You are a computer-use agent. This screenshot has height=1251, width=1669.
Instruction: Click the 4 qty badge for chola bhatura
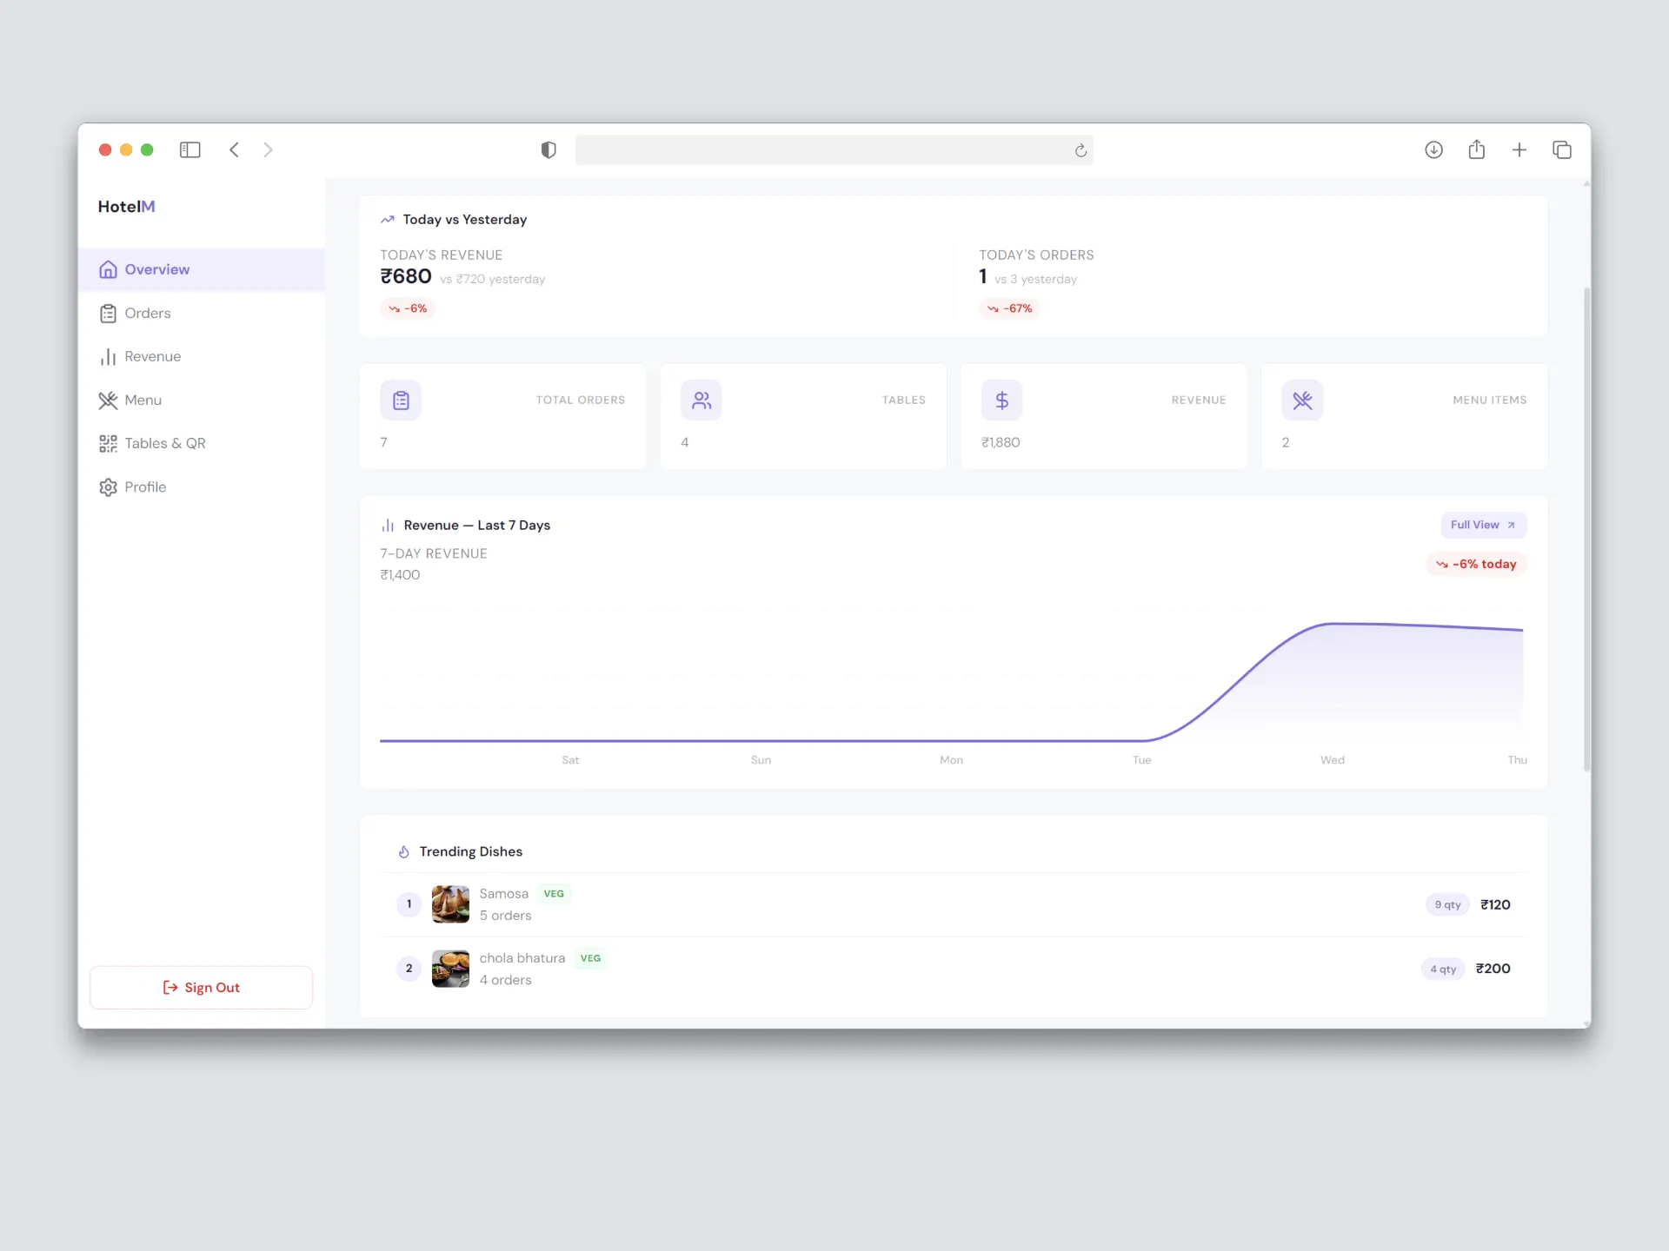pos(1443,969)
